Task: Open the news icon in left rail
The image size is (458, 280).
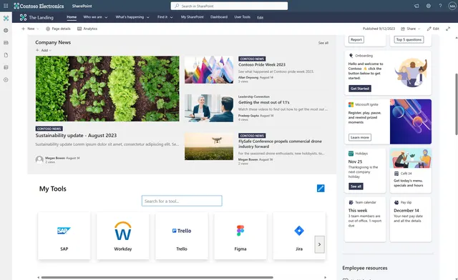Action: [6, 43]
